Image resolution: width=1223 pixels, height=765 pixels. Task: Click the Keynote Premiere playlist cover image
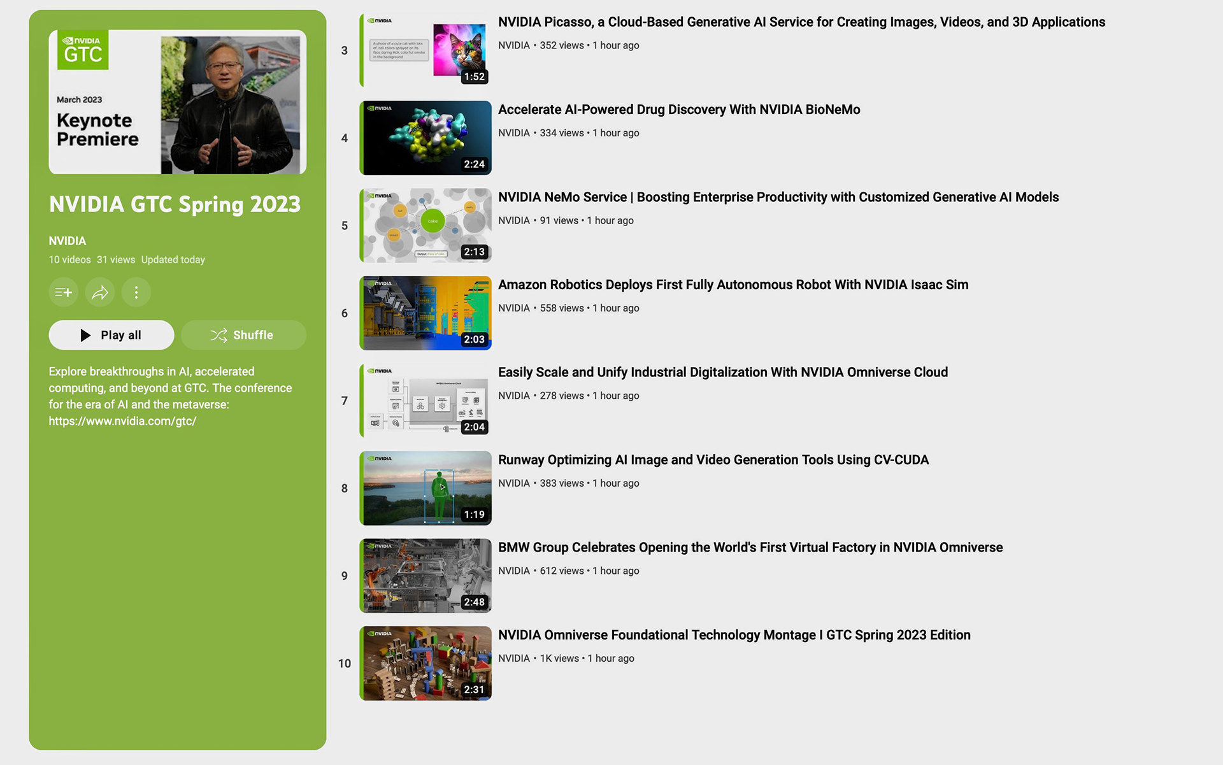(x=178, y=102)
